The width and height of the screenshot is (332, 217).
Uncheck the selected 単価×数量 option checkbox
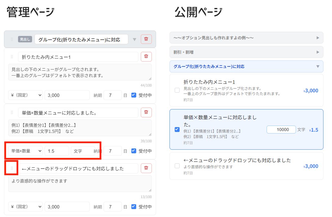pos(177,129)
